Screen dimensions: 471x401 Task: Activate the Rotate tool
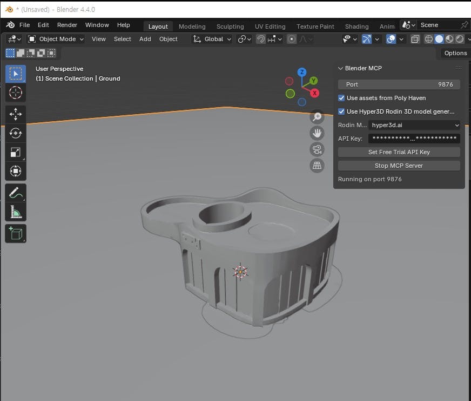pyautogui.click(x=16, y=133)
